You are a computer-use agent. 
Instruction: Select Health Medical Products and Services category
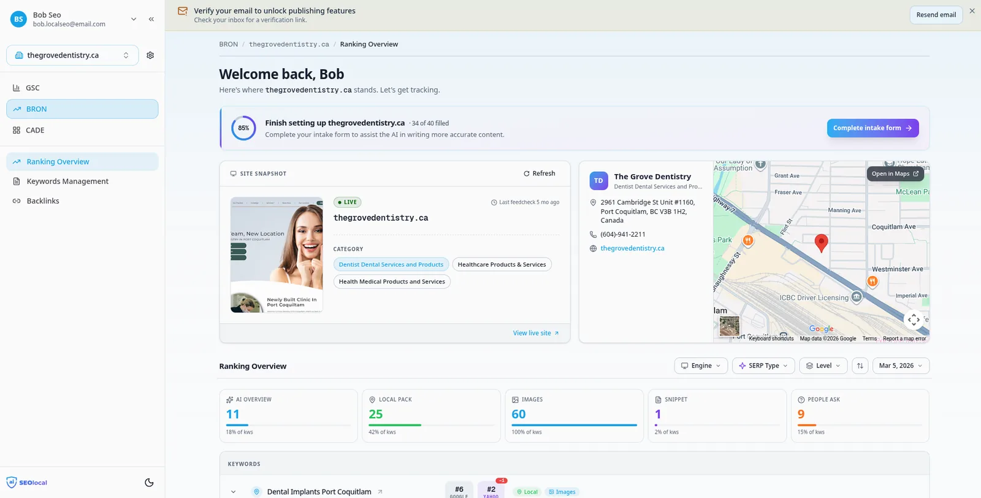pos(392,282)
